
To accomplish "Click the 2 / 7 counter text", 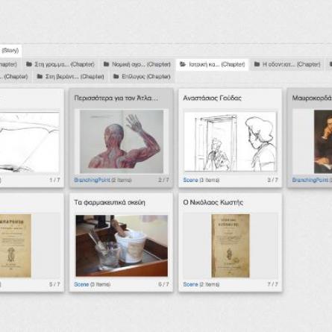I will click(163, 180).
